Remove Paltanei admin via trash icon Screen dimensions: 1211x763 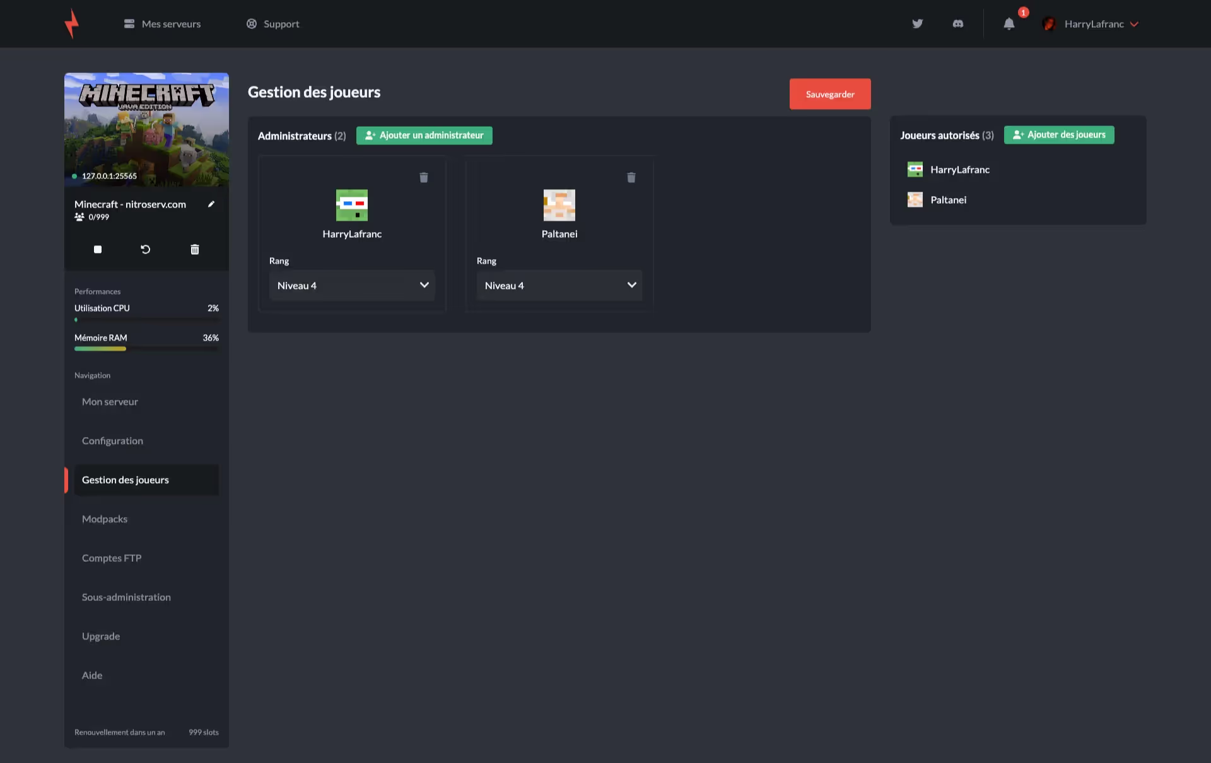click(631, 177)
